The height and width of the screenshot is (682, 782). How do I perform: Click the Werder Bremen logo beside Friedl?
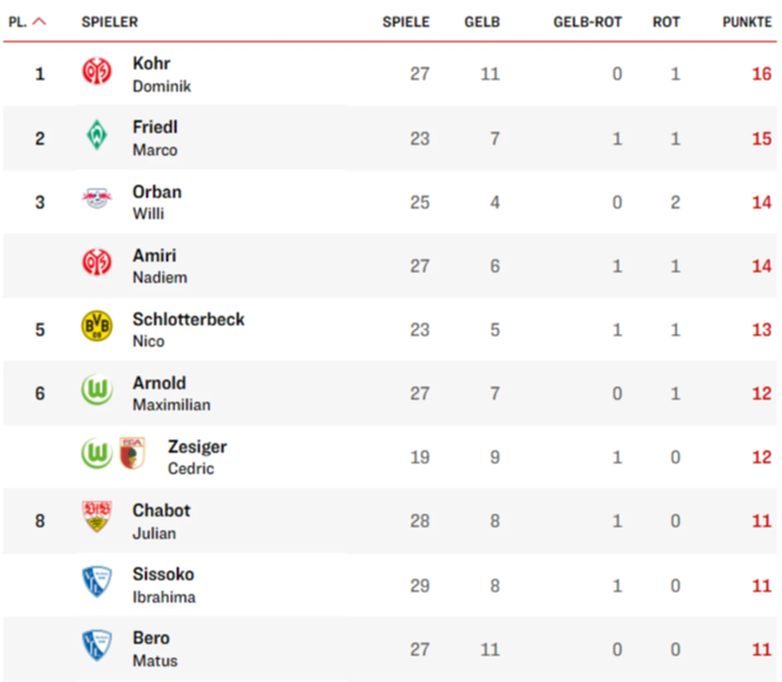point(96,134)
